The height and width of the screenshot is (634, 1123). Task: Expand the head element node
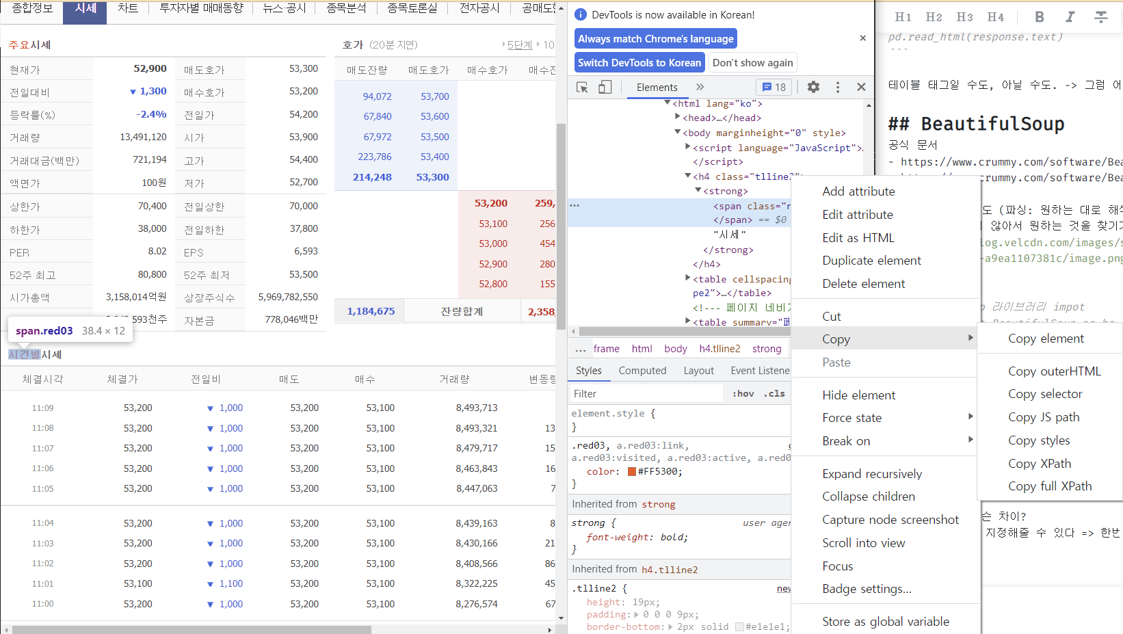click(x=678, y=118)
